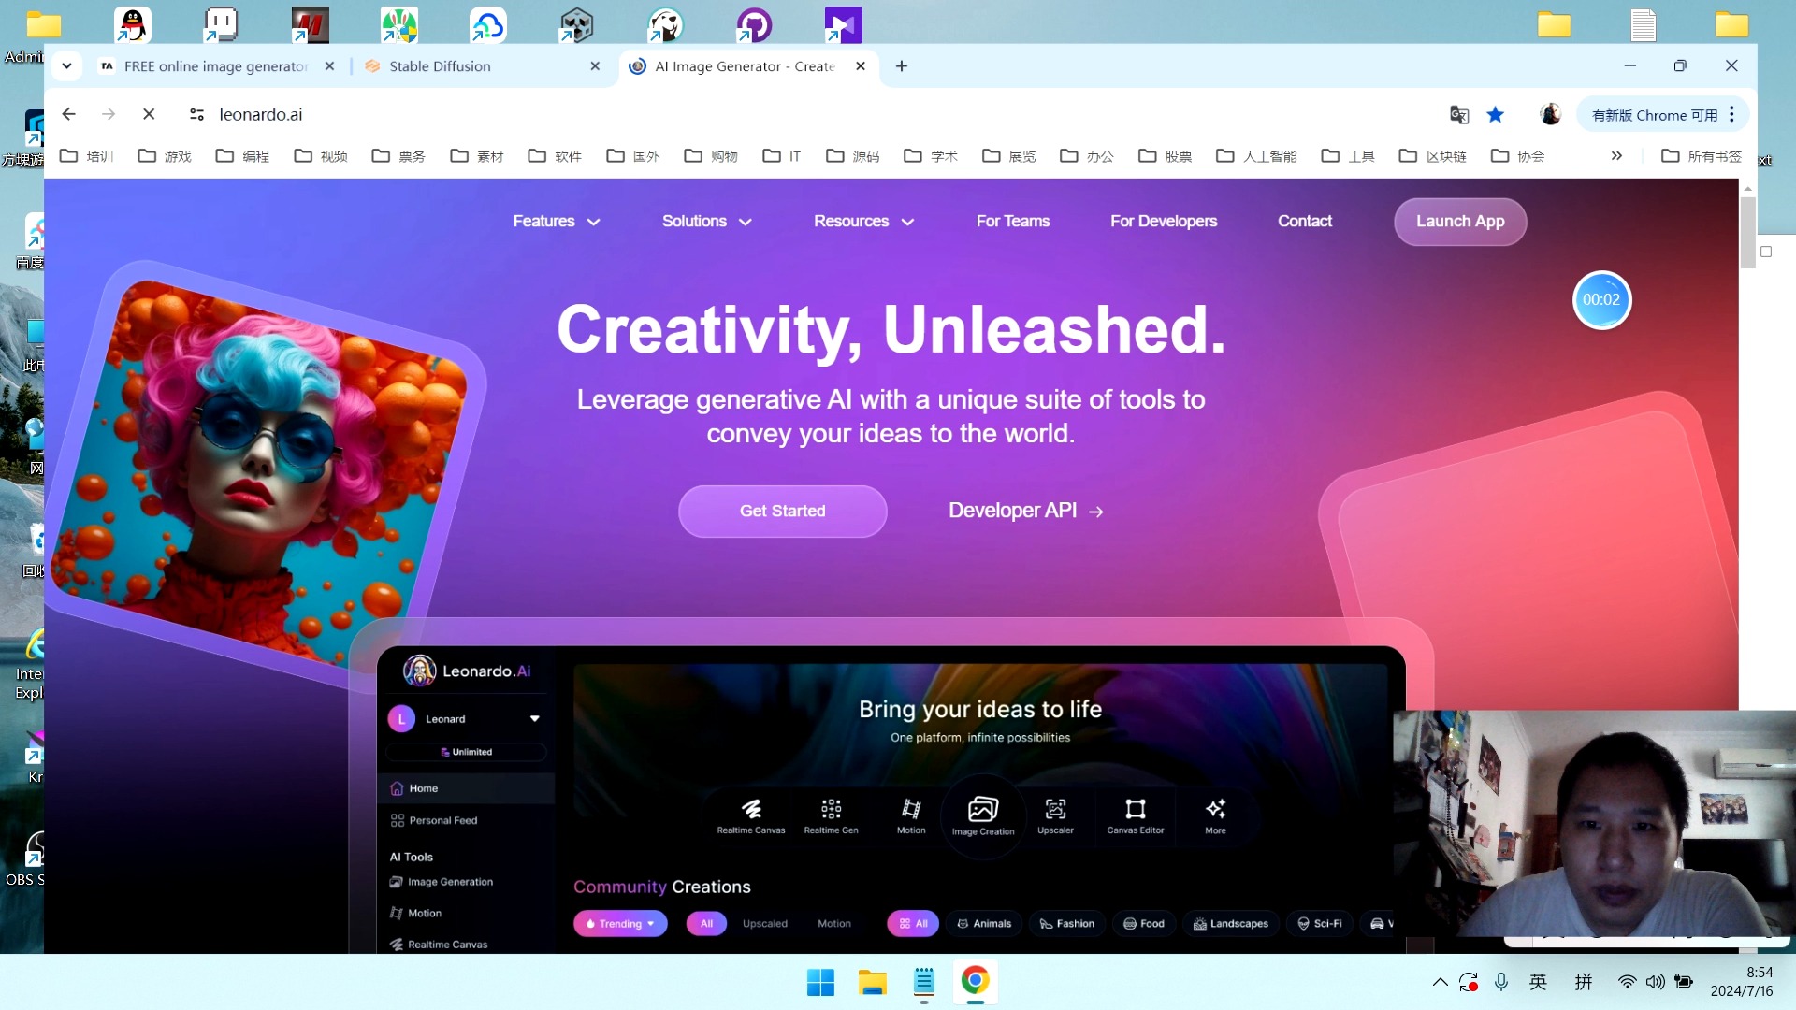Click the Realtime Canvas tool icon
Image resolution: width=1796 pixels, height=1010 pixels.
click(751, 815)
